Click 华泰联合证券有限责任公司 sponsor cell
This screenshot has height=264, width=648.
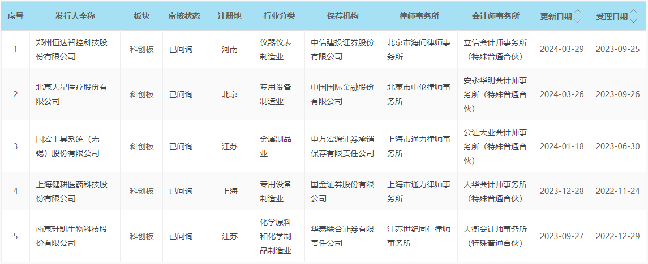(342, 236)
